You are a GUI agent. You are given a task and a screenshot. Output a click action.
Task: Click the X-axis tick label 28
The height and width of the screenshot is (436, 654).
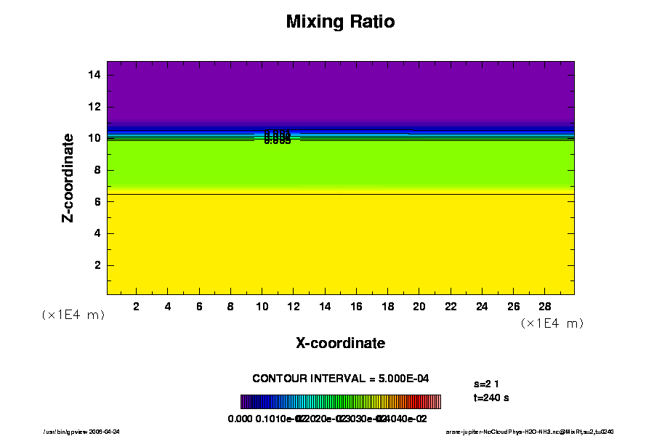pyautogui.click(x=544, y=306)
